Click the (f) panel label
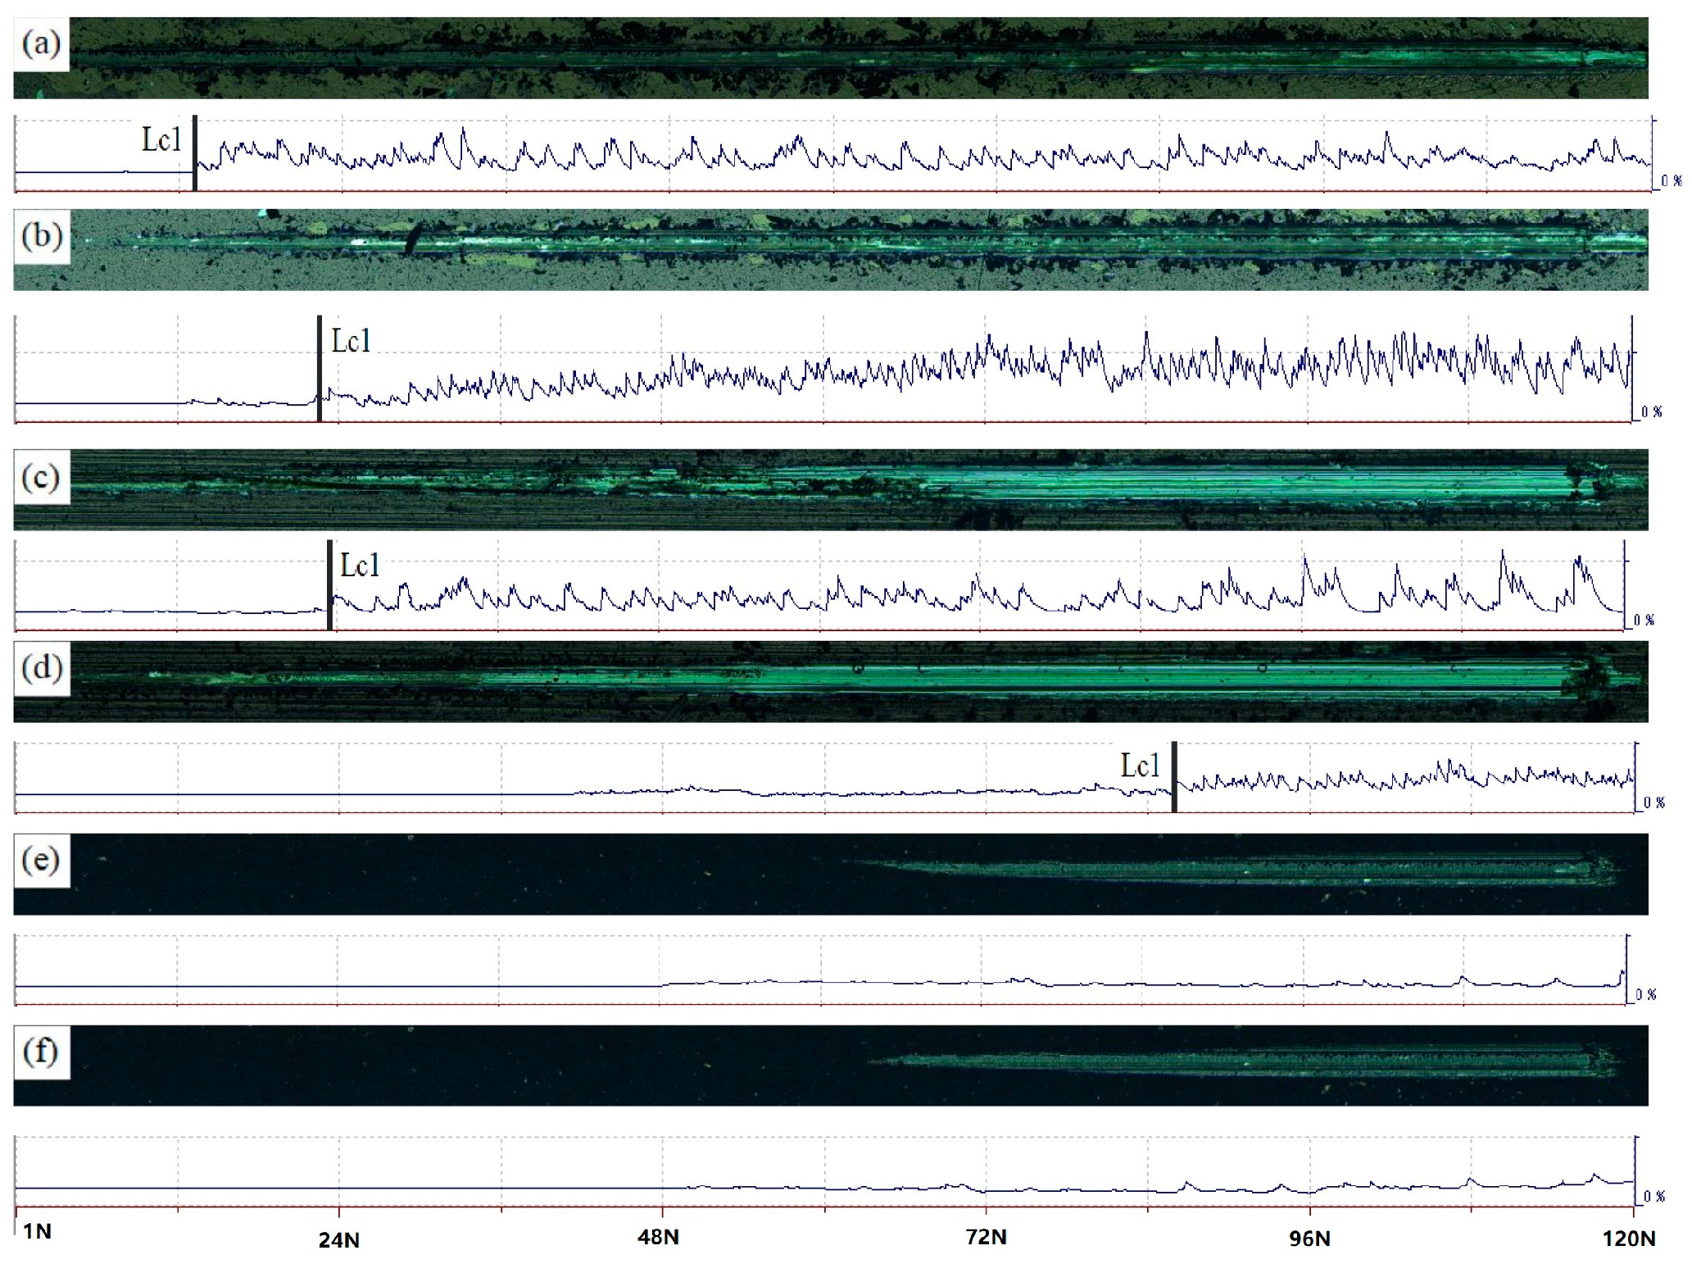The height and width of the screenshot is (1273, 1692). click(41, 1052)
